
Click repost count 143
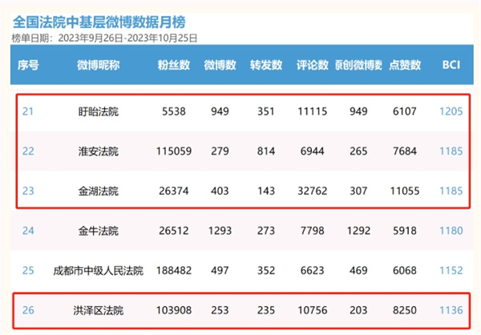266,191
